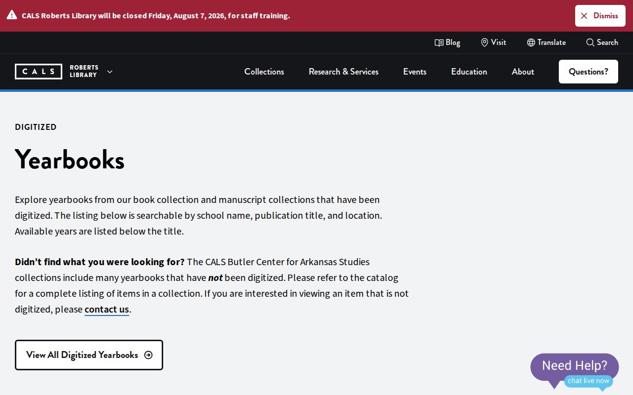Open the Events menu
The height and width of the screenshot is (395, 633).
tap(415, 72)
